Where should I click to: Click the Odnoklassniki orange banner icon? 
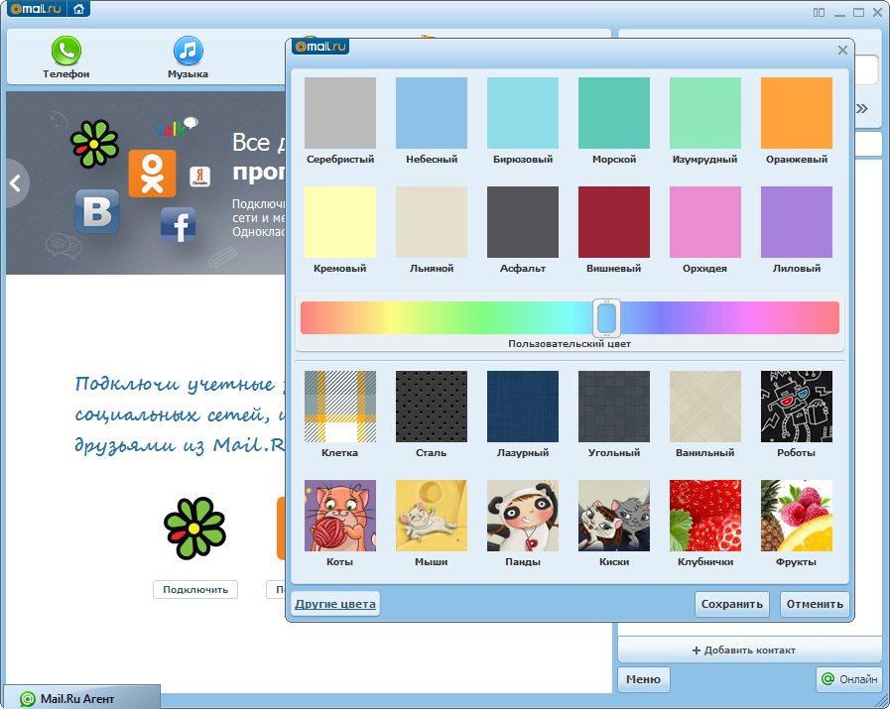(152, 174)
